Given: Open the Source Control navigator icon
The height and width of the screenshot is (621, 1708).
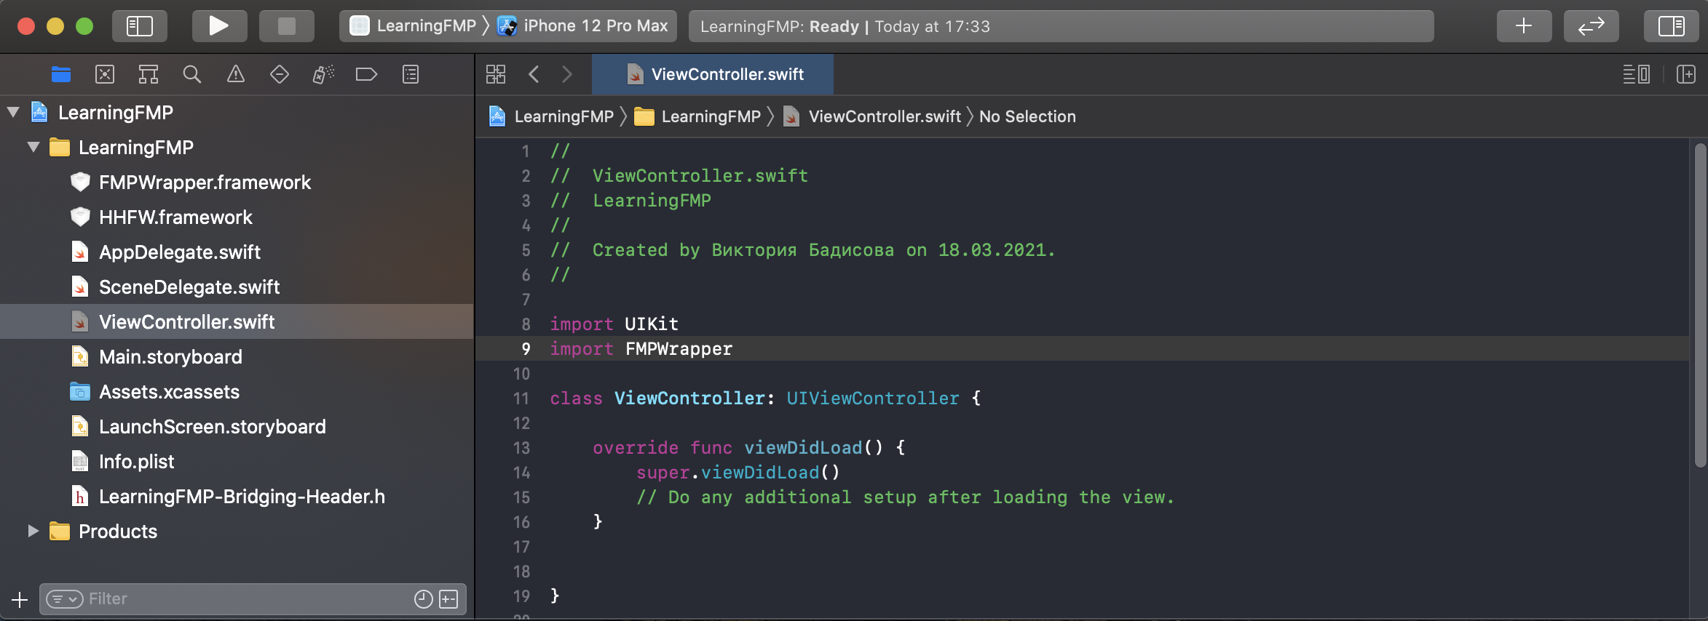Looking at the screenshot, I should coord(105,74).
